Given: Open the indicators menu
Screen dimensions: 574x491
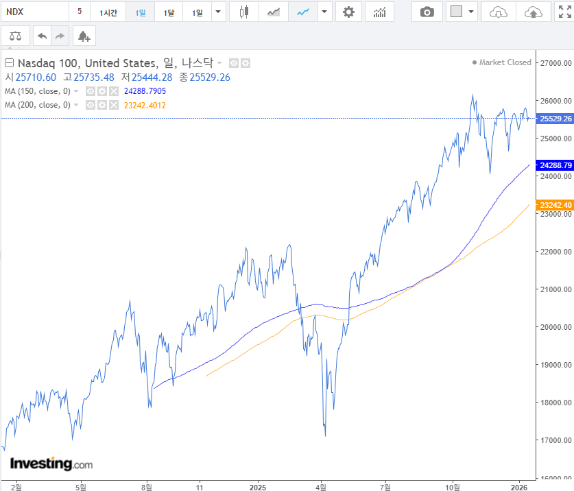Looking at the screenshot, I should [x=380, y=12].
